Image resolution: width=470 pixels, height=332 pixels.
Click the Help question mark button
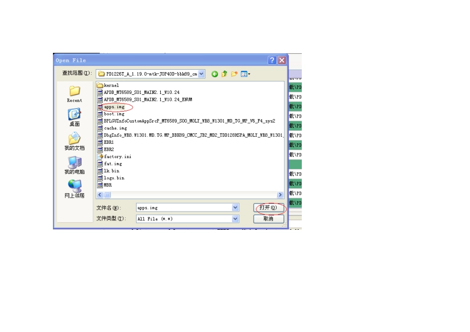[x=272, y=60]
